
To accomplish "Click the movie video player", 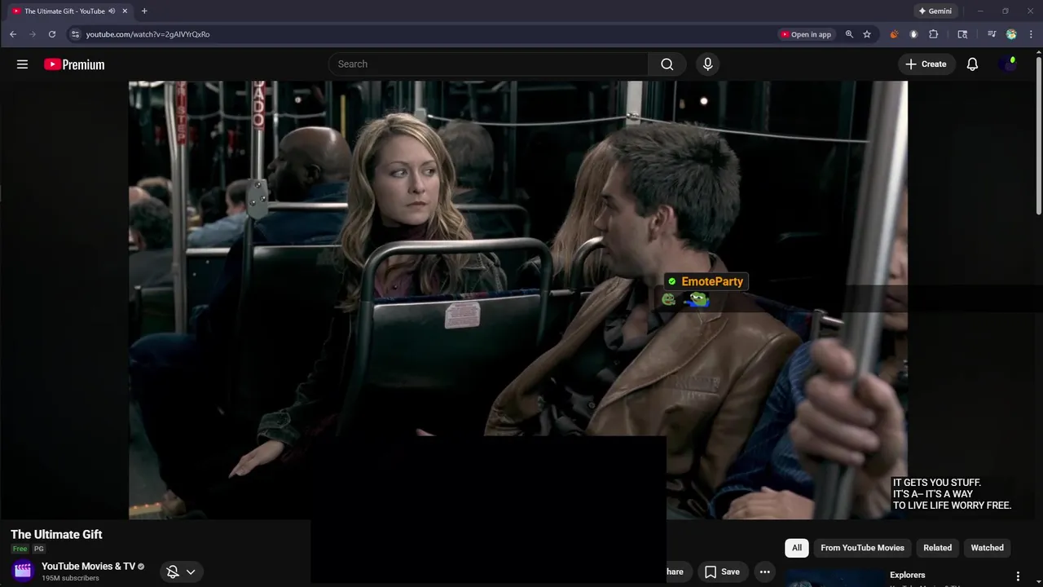I will pyautogui.click(x=517, y=299).
